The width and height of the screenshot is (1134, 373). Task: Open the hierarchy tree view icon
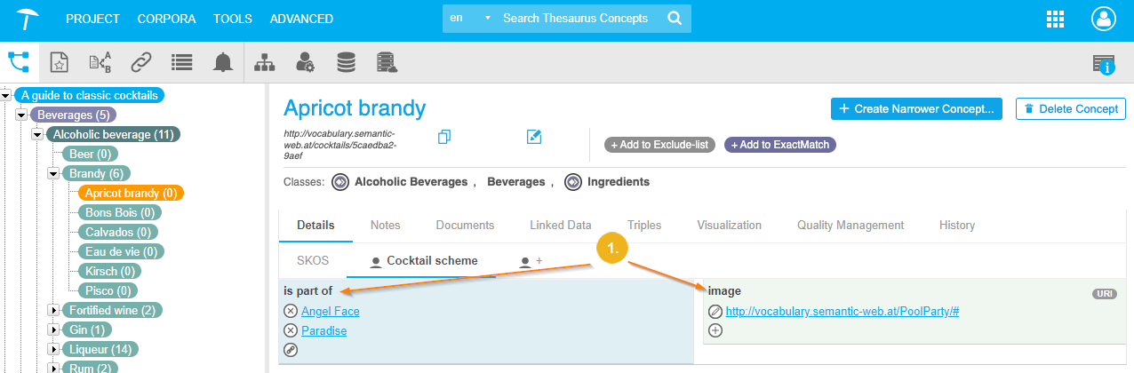[x=19, y=61]
